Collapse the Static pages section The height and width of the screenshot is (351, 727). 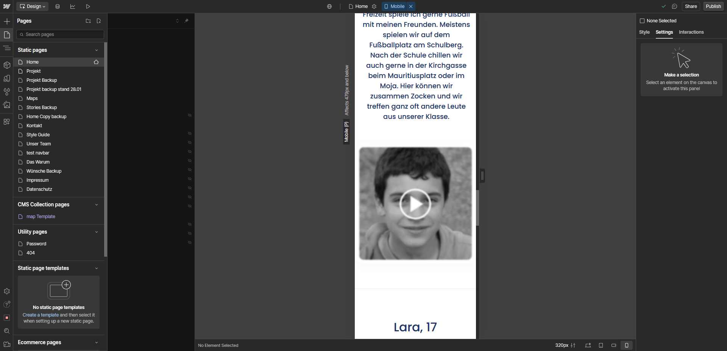click(97, 50)
